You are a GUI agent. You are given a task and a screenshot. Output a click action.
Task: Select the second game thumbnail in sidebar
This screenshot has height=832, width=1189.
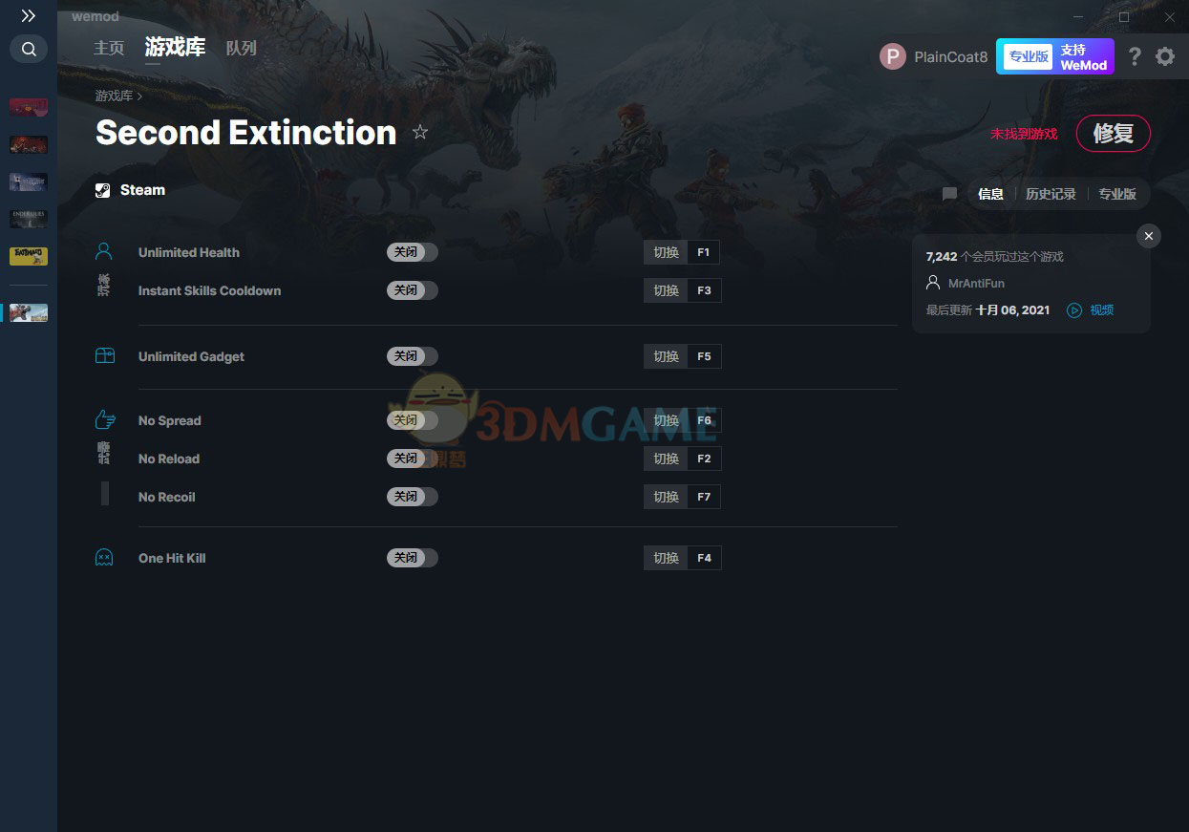[29, 144]
